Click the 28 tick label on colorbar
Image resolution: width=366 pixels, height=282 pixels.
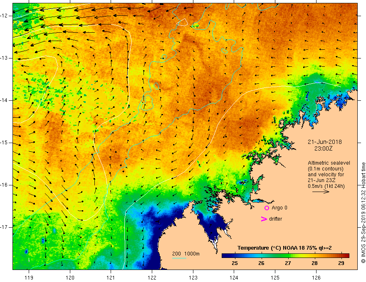tap(314, 263)
